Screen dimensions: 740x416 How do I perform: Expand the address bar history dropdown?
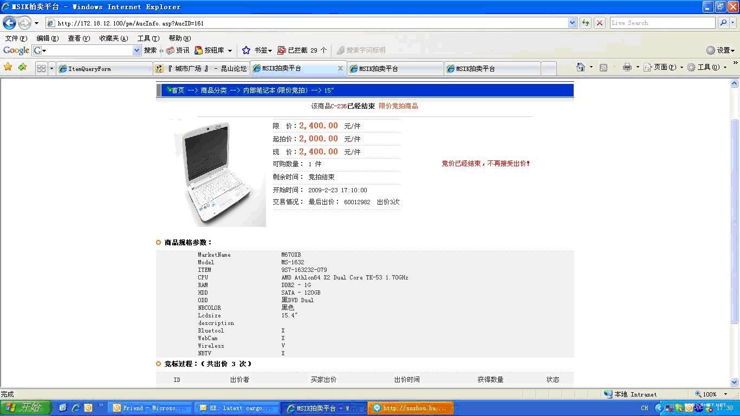coord(573,23)
